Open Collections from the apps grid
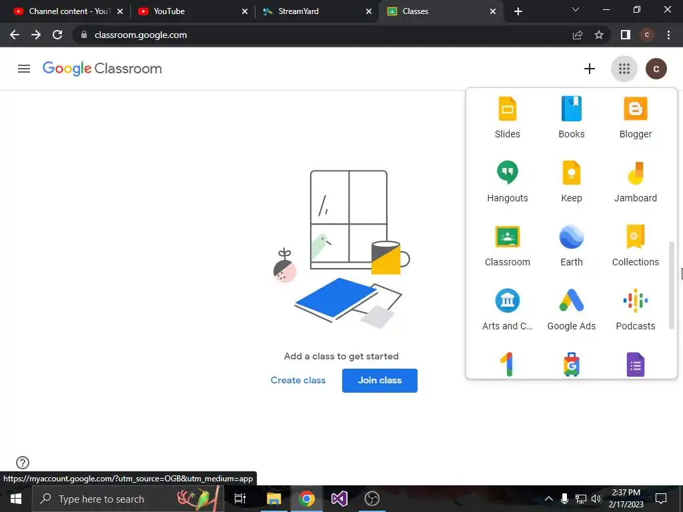This screenshot has height=512, width=683. pos(636,245)
